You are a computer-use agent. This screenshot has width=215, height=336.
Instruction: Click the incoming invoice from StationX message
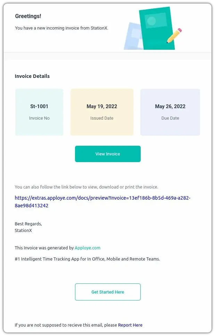[61, 28]
